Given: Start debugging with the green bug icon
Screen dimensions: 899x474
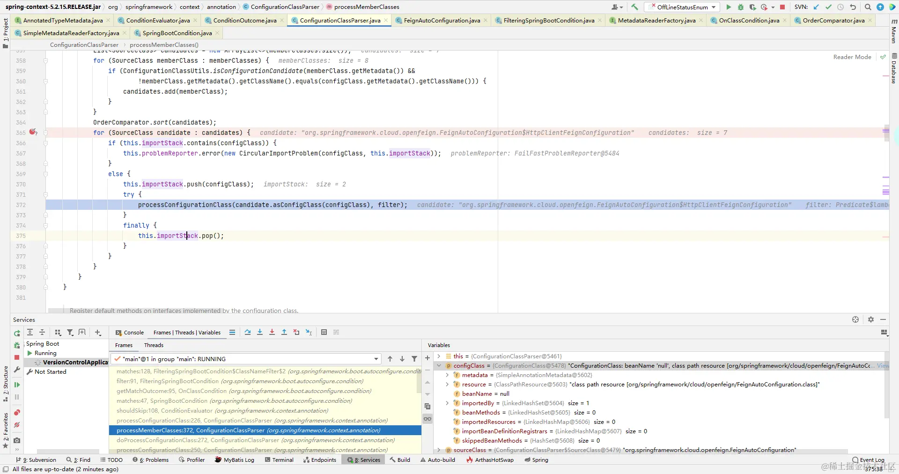Looking at the screenshot, I should pyautogui.click(x=740, y=7).
